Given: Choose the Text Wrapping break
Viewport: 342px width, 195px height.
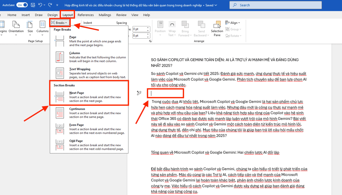Looking at the screenshot, I should pos(89,73).
